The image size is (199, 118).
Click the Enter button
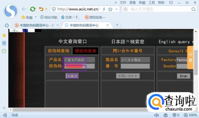point(184,76)
